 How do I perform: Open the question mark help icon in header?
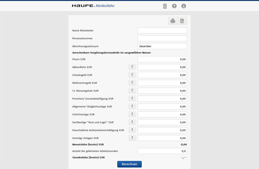point(174,6)
